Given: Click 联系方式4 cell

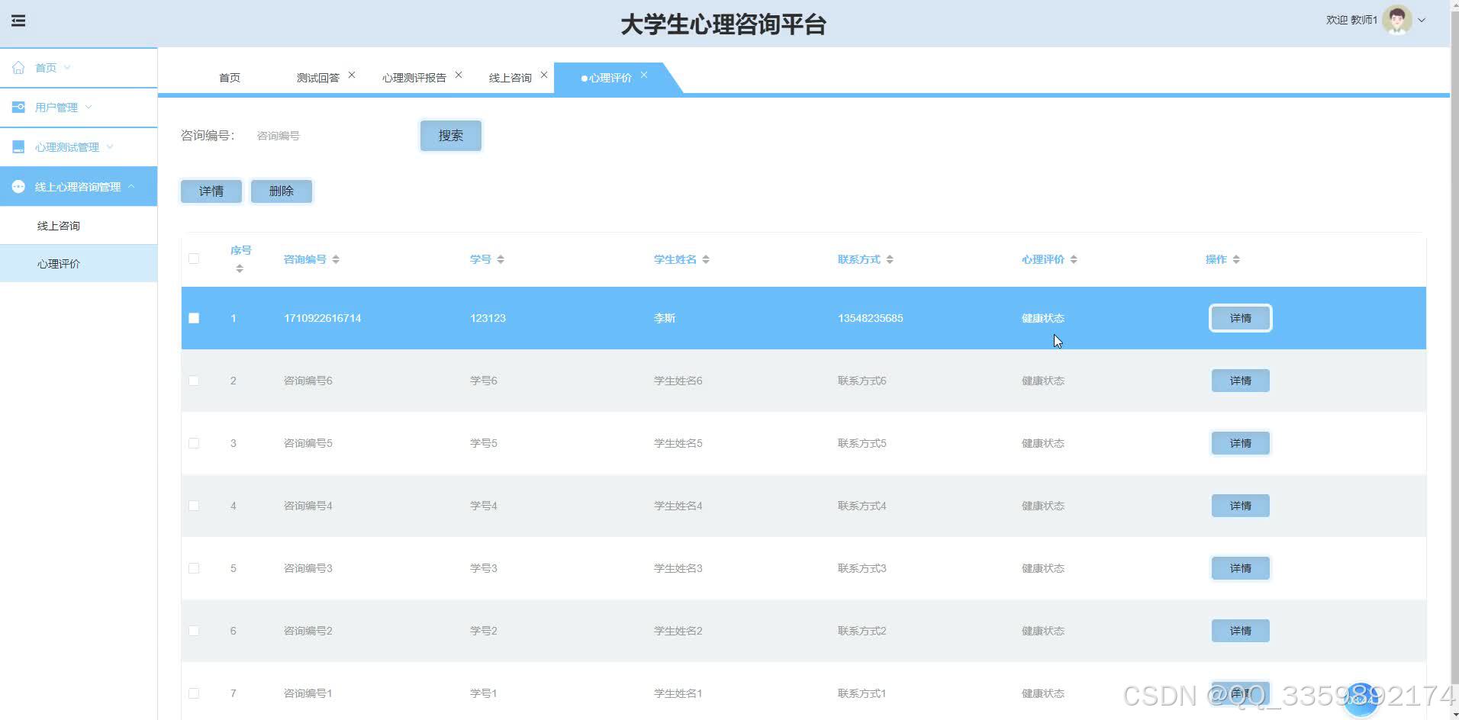Looking at the screenshot, I should click(x=862, y=506).
